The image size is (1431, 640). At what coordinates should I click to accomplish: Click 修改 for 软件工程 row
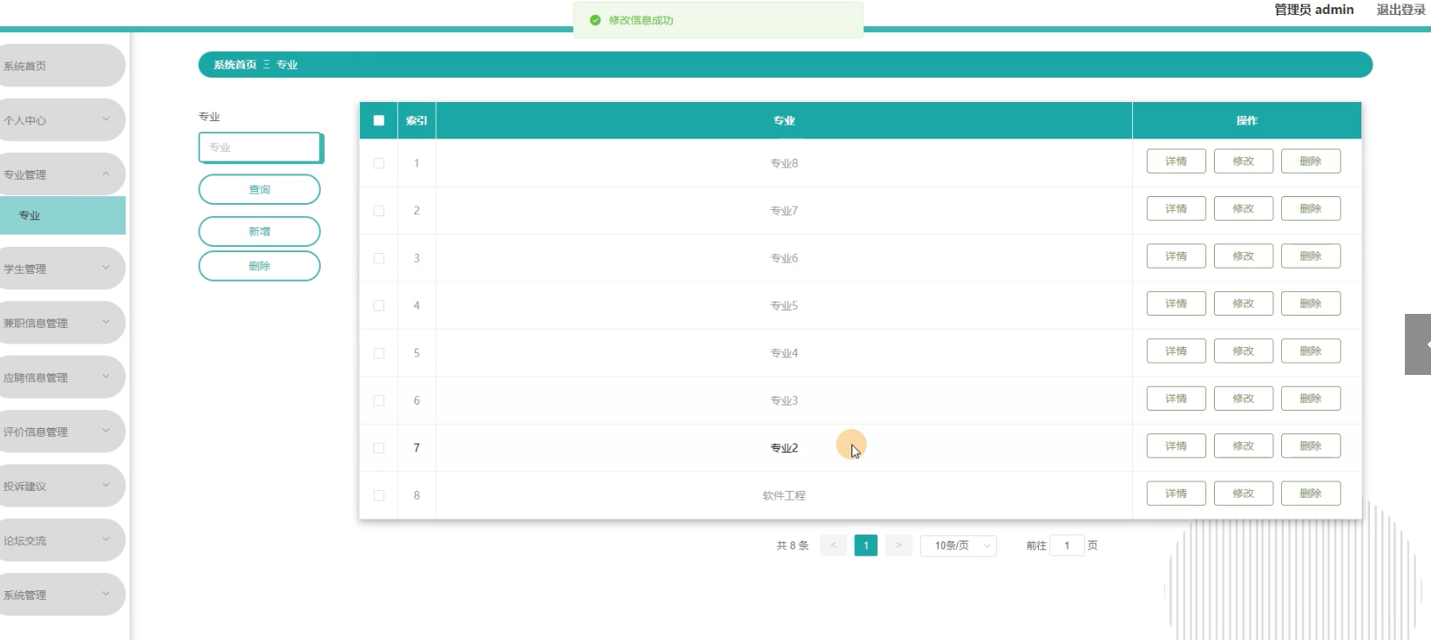[x=1244, y=494]
